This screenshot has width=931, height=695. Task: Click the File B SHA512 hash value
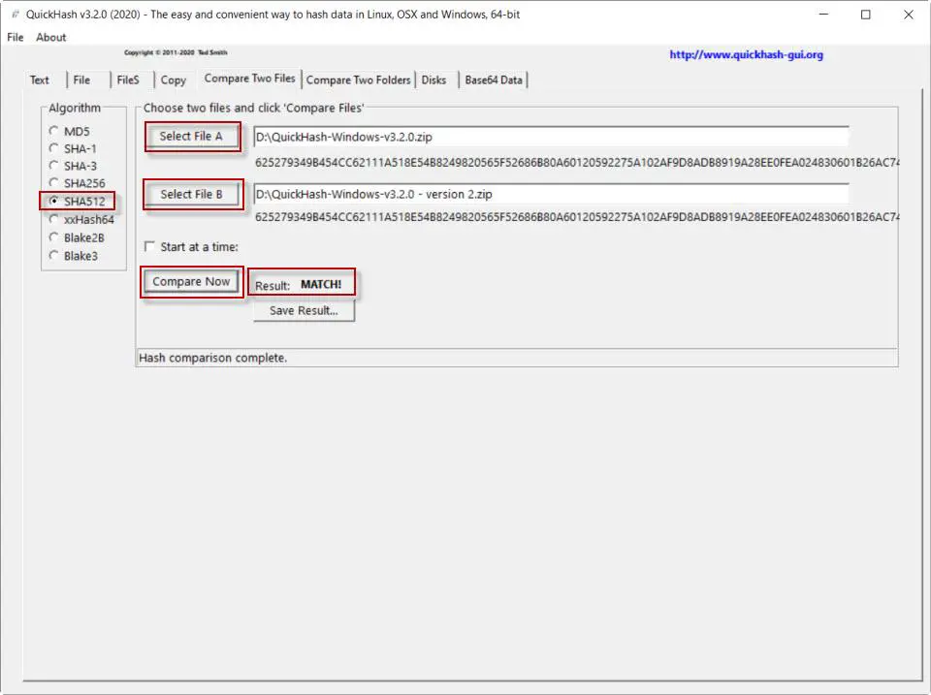click(x=576, y=217)
